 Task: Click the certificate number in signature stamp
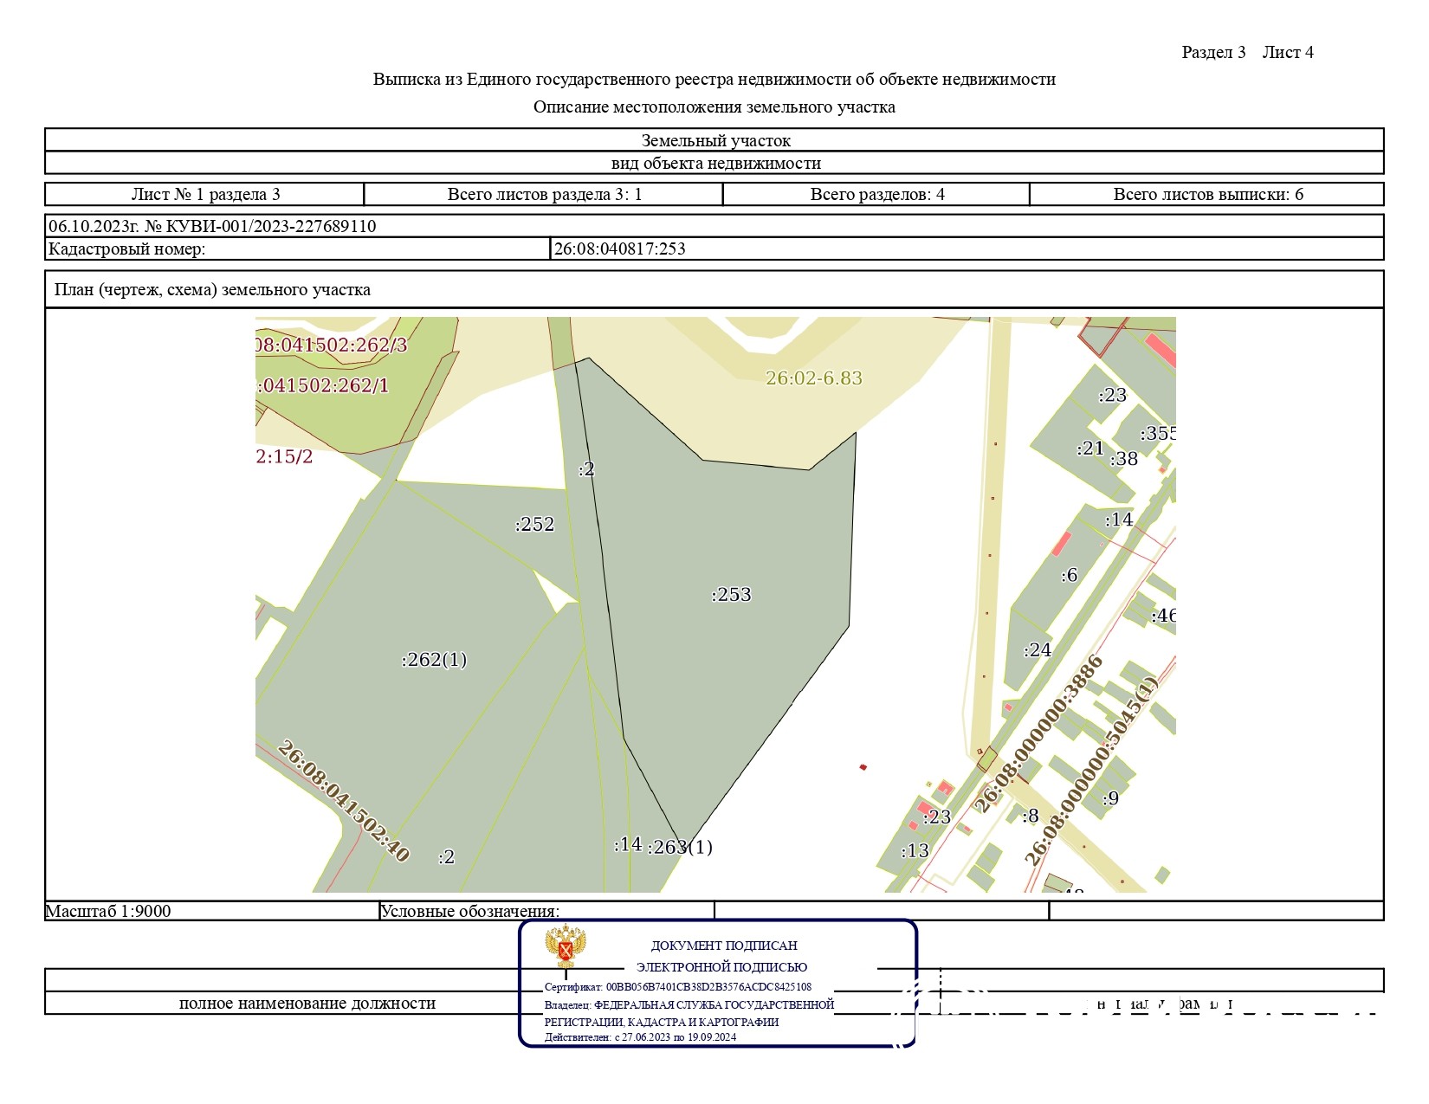coord(708,987)
